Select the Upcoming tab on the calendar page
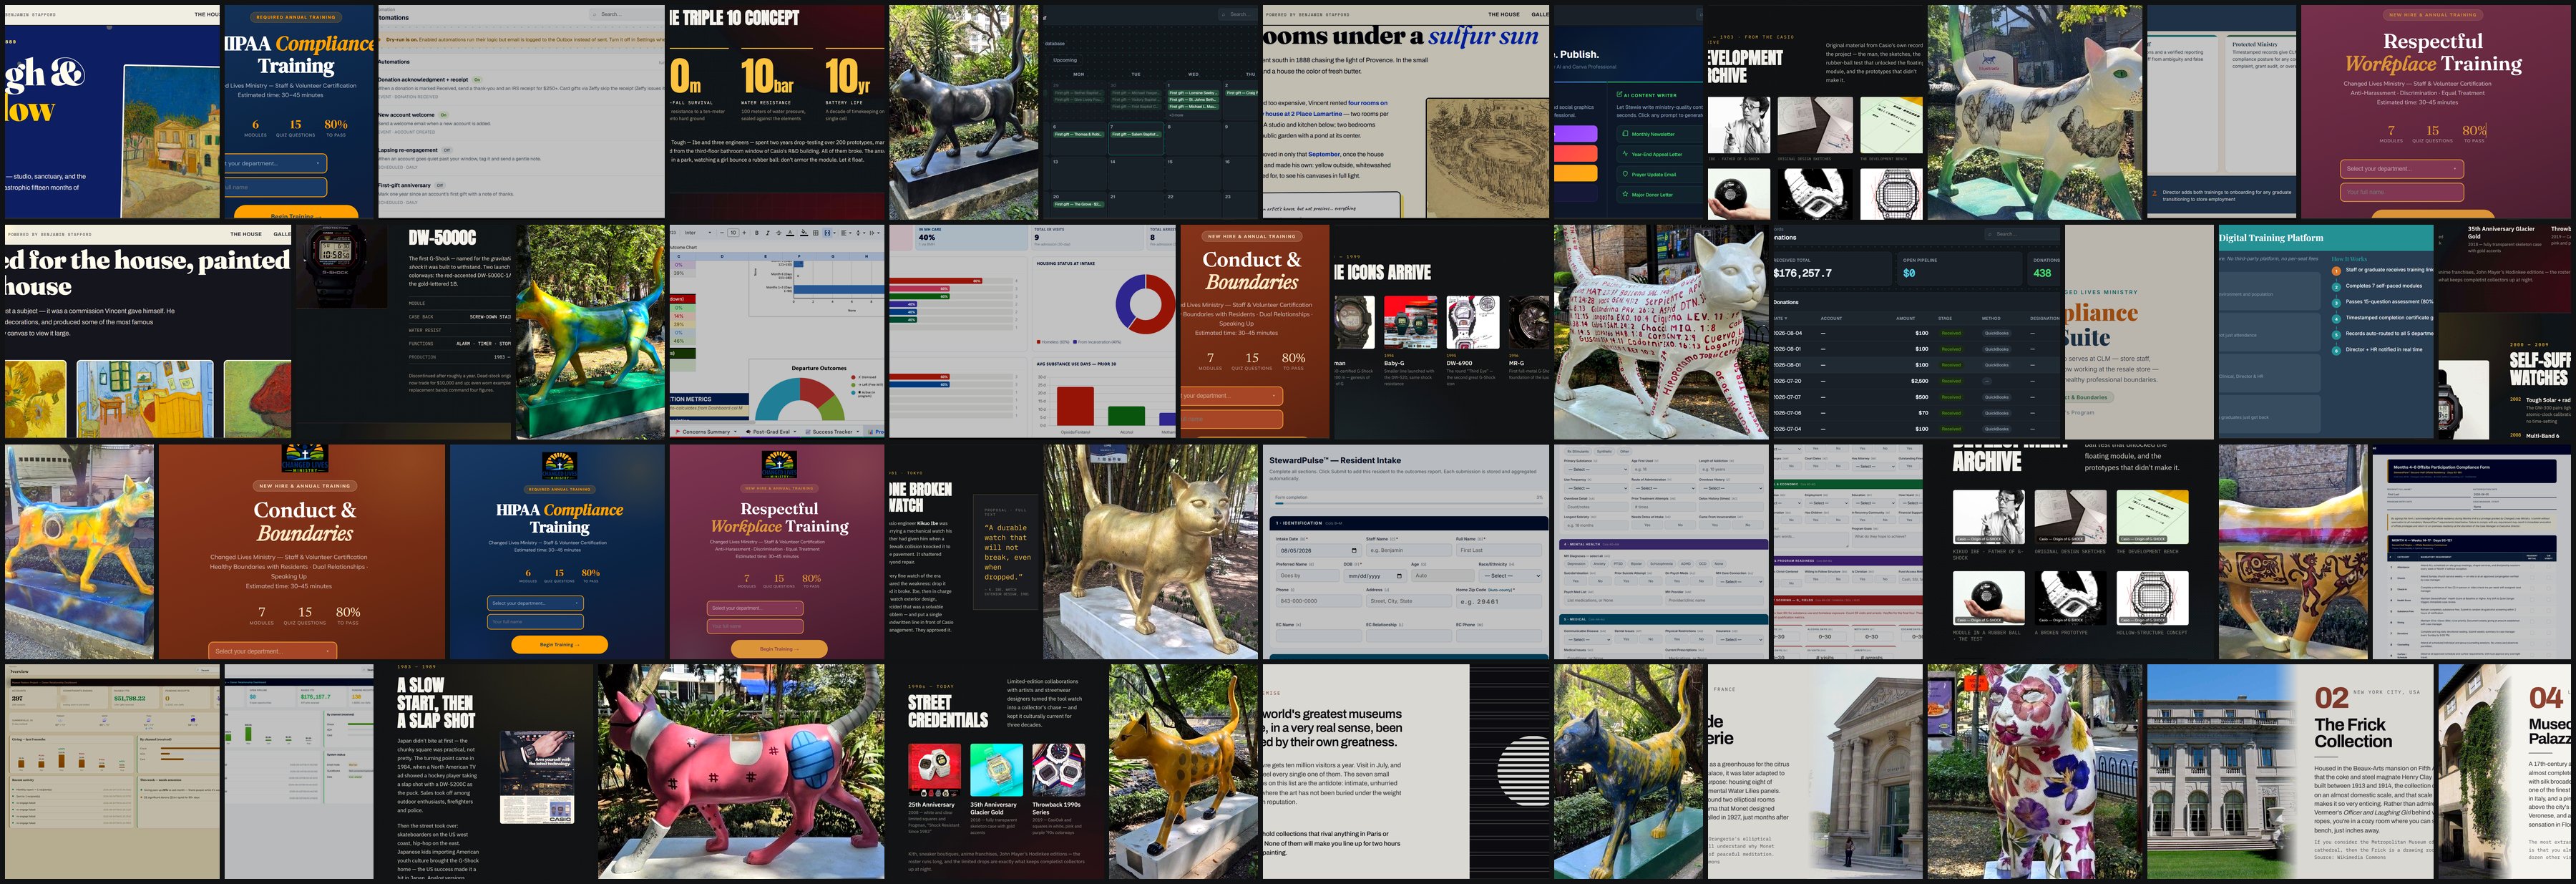 (x=1066, y=61)
